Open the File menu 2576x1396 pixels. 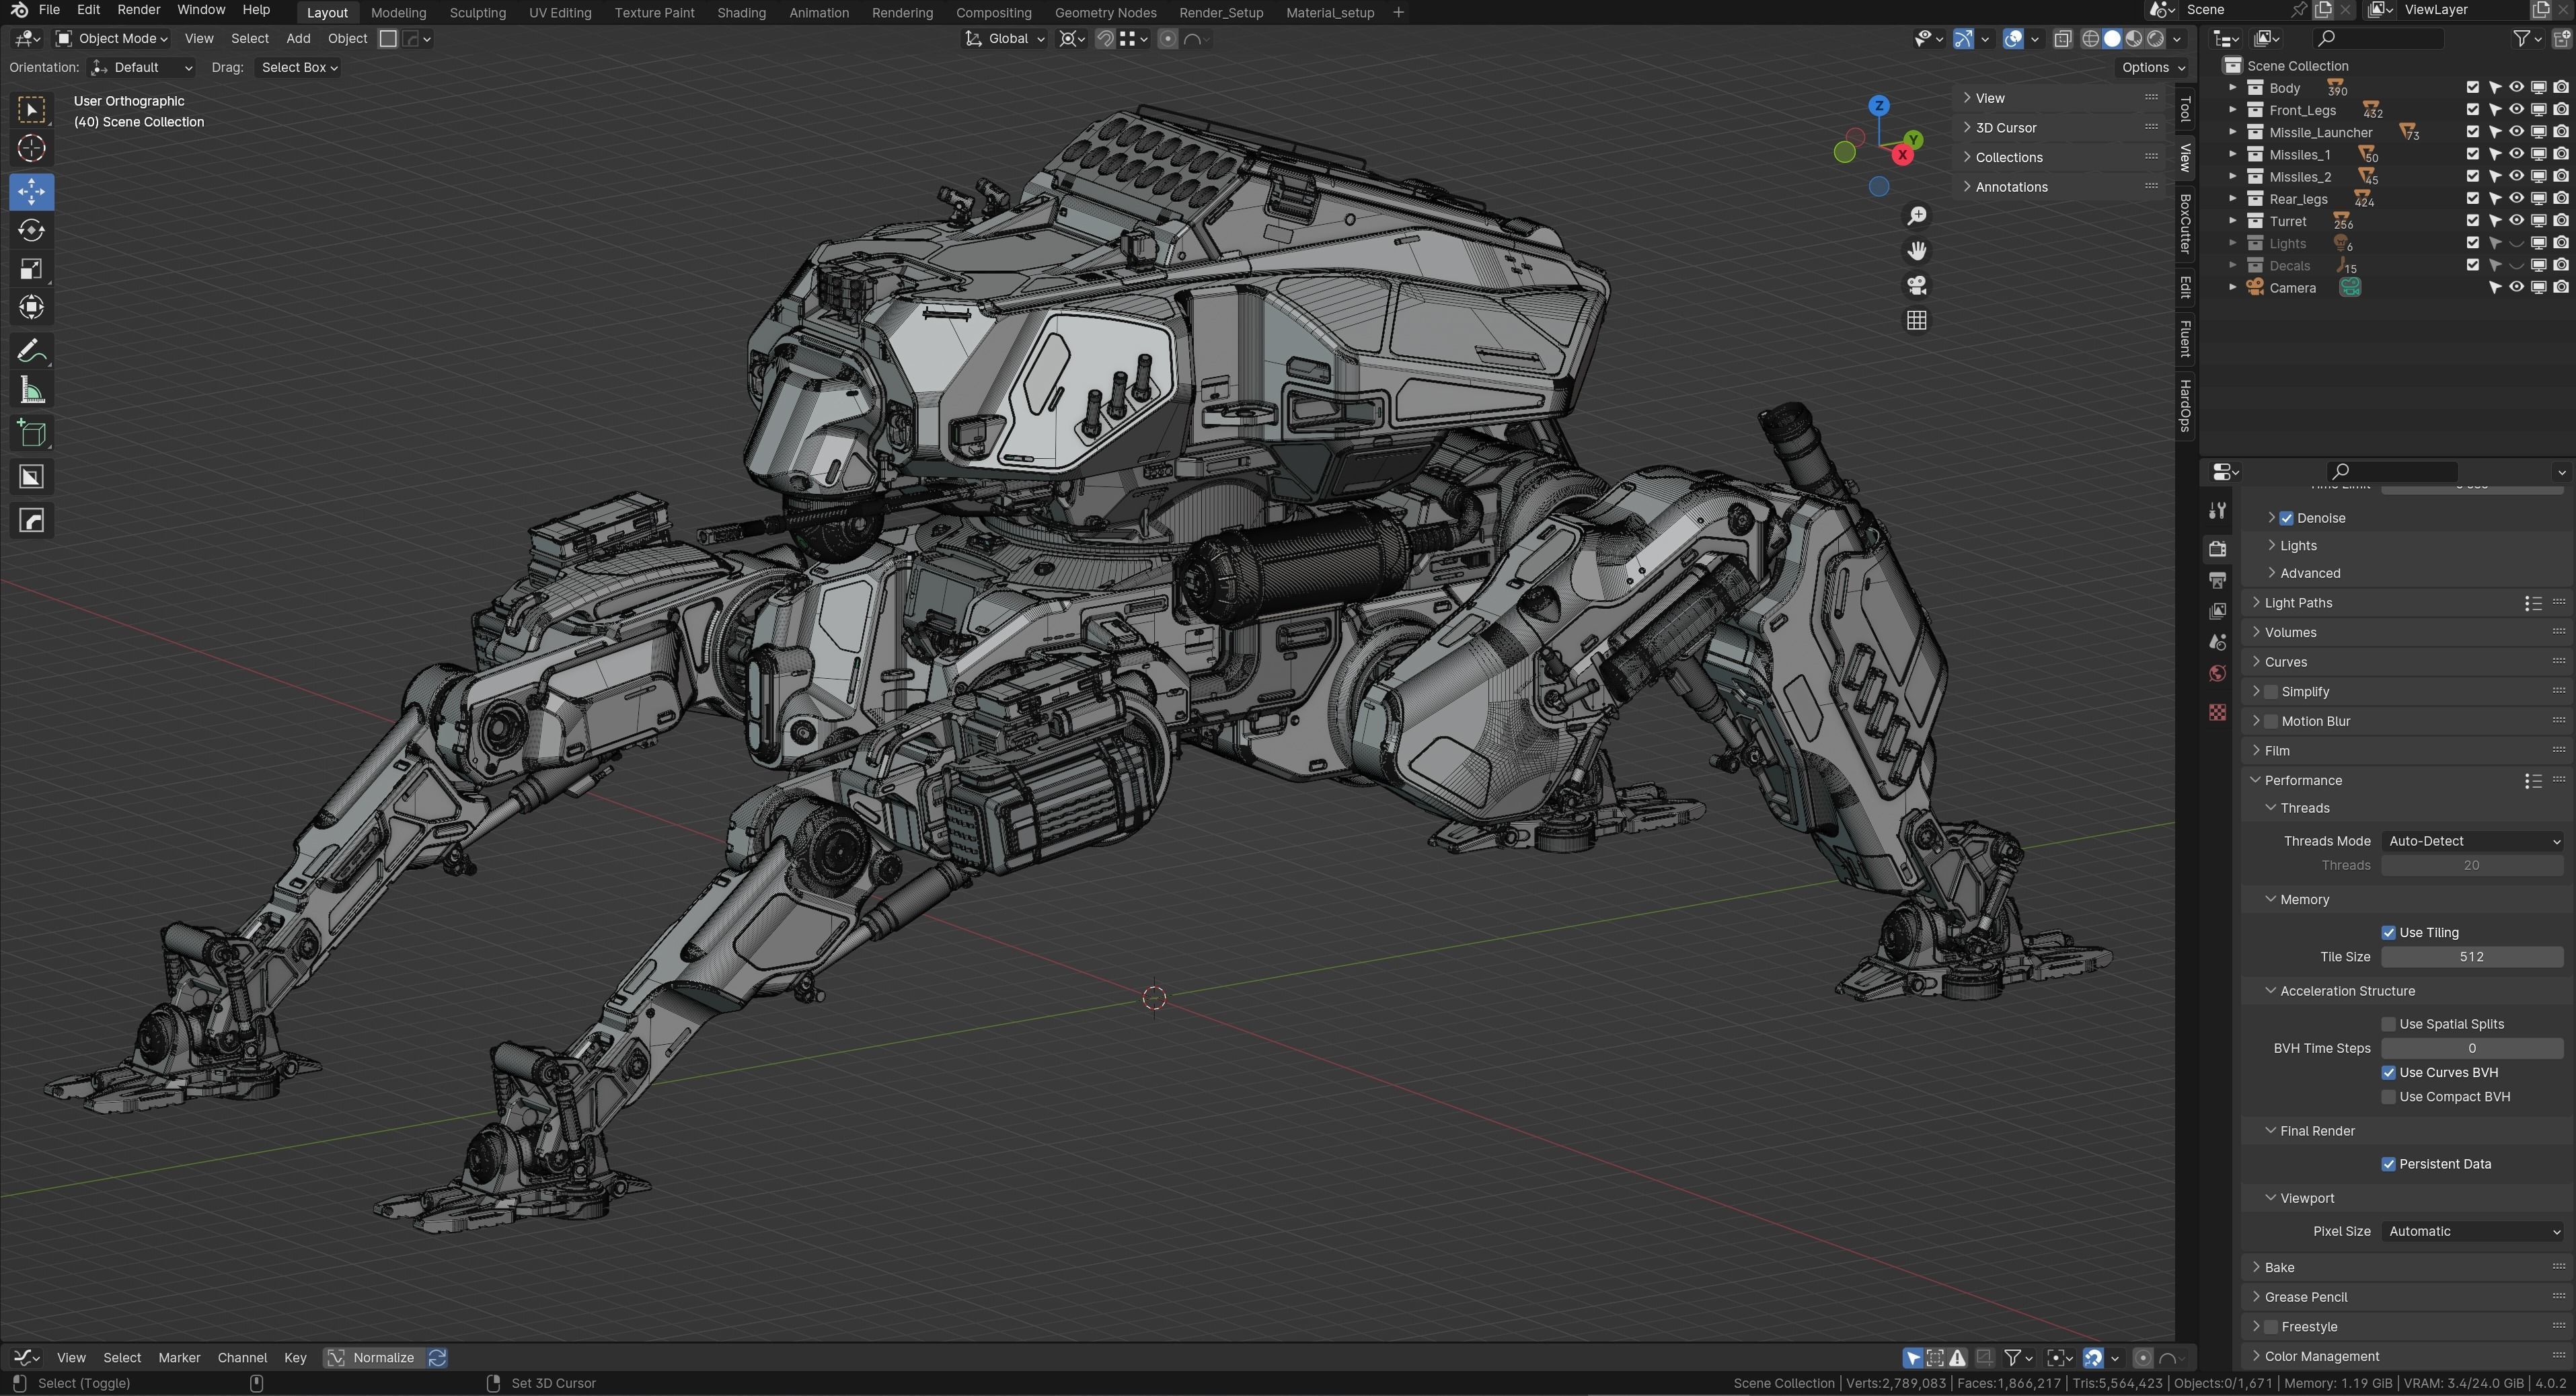pyautogui.click(x=48, y=10)
